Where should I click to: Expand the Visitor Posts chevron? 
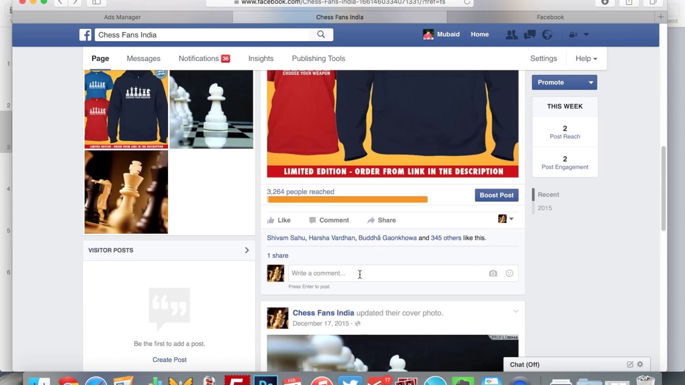(247, 250)
